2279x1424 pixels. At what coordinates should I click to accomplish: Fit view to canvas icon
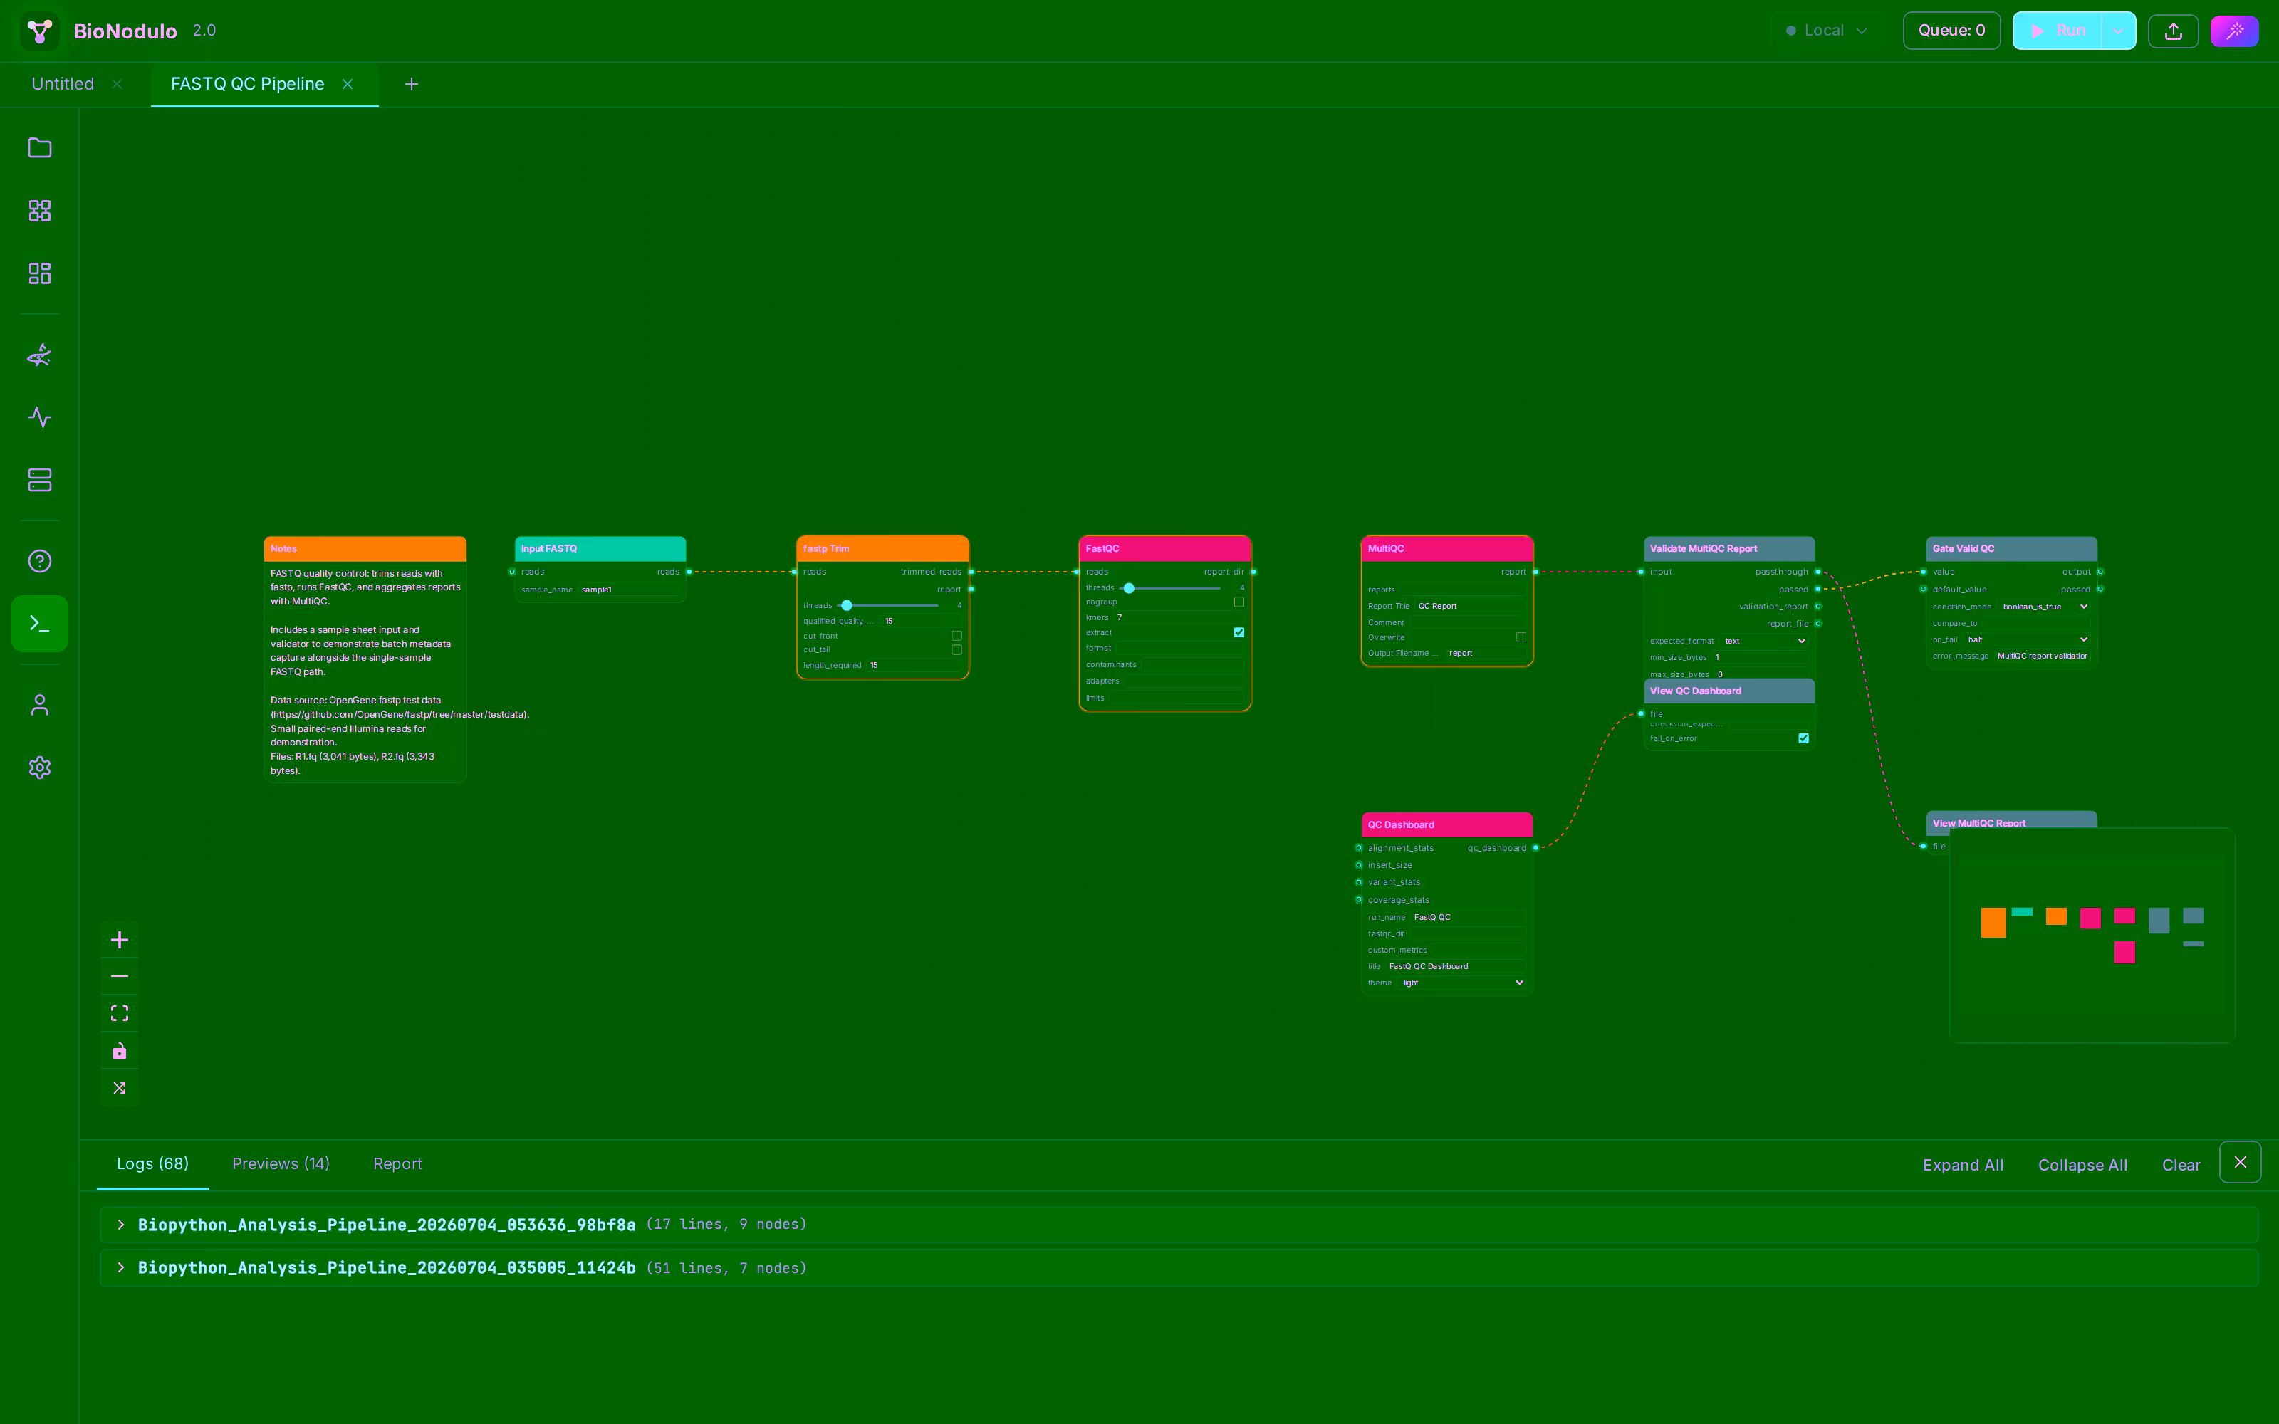[120, 1013]
